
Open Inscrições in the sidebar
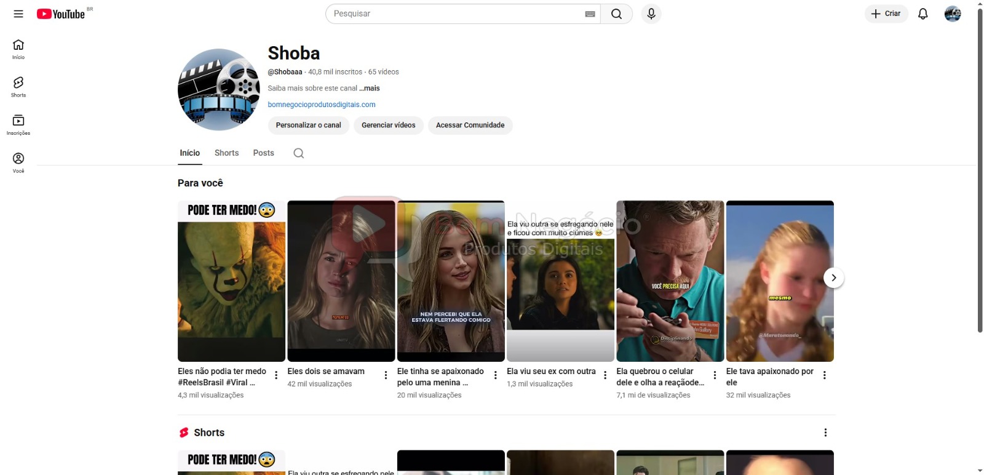pyautogui.click(x=18, y=124)
